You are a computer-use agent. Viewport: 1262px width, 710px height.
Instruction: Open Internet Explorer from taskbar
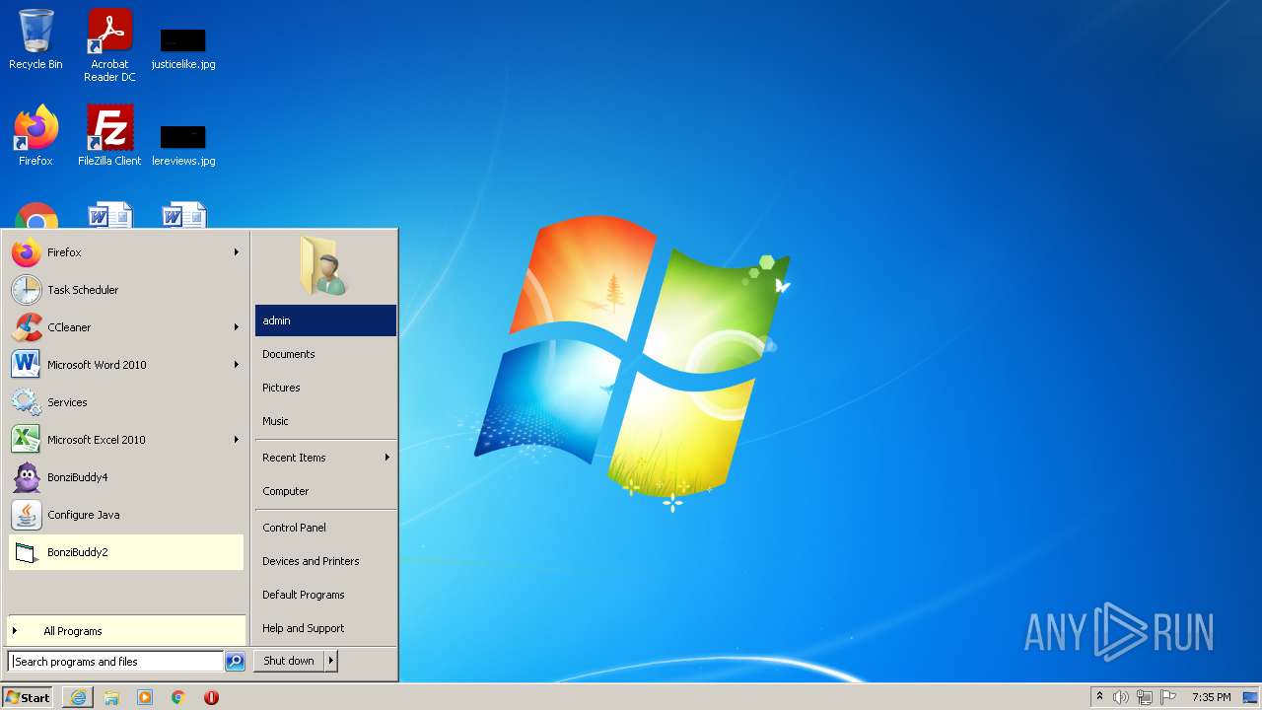[x=78, y=697]
